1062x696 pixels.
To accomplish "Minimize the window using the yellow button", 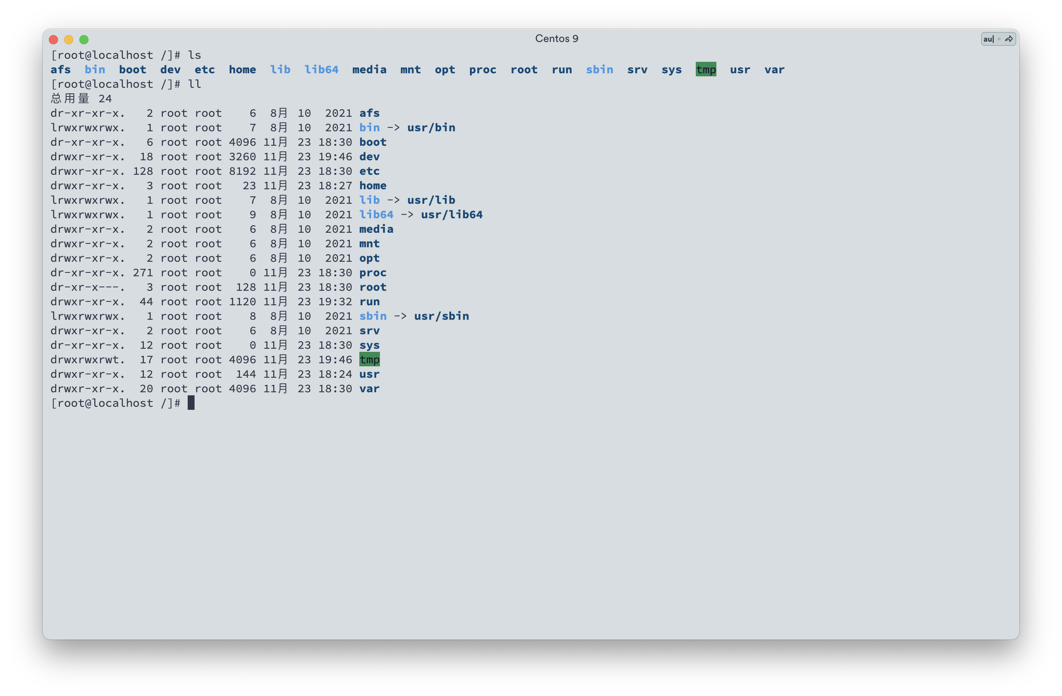I will 69,40.
